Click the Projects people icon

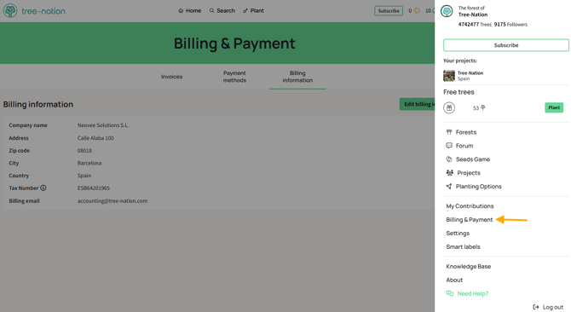point(450,172)
